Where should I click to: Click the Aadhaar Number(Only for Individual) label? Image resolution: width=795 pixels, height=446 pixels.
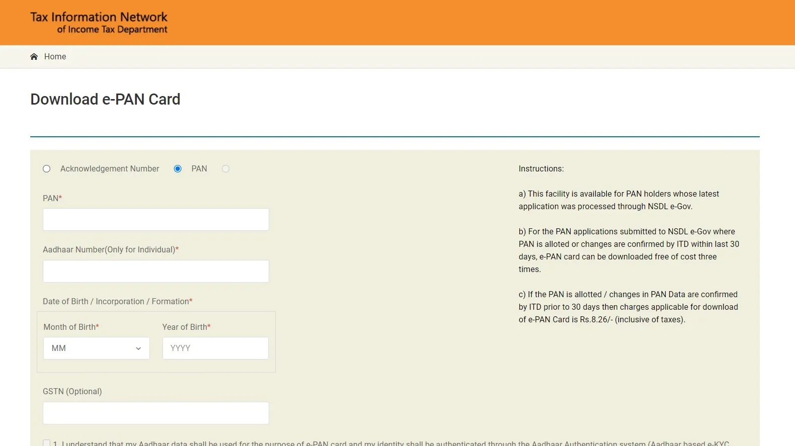111,250
